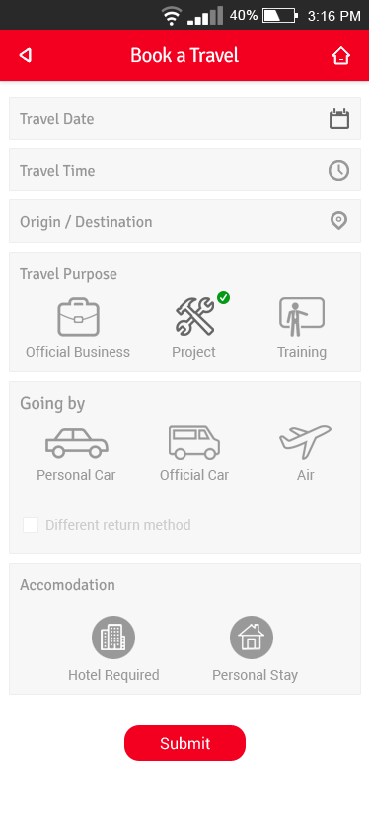The height and width of the screenshot is (828, 369).
Task: Submit the travel booking
Action: 184,743
